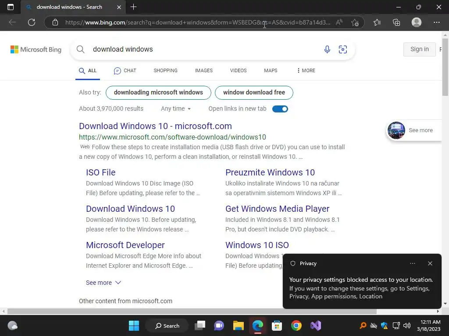Viewport: 449px width, 336px height.
Task: Open weather widget on taskbar
Action: click(12, 325)
